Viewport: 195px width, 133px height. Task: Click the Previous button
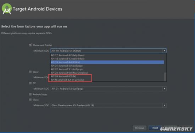pos(140,128)
